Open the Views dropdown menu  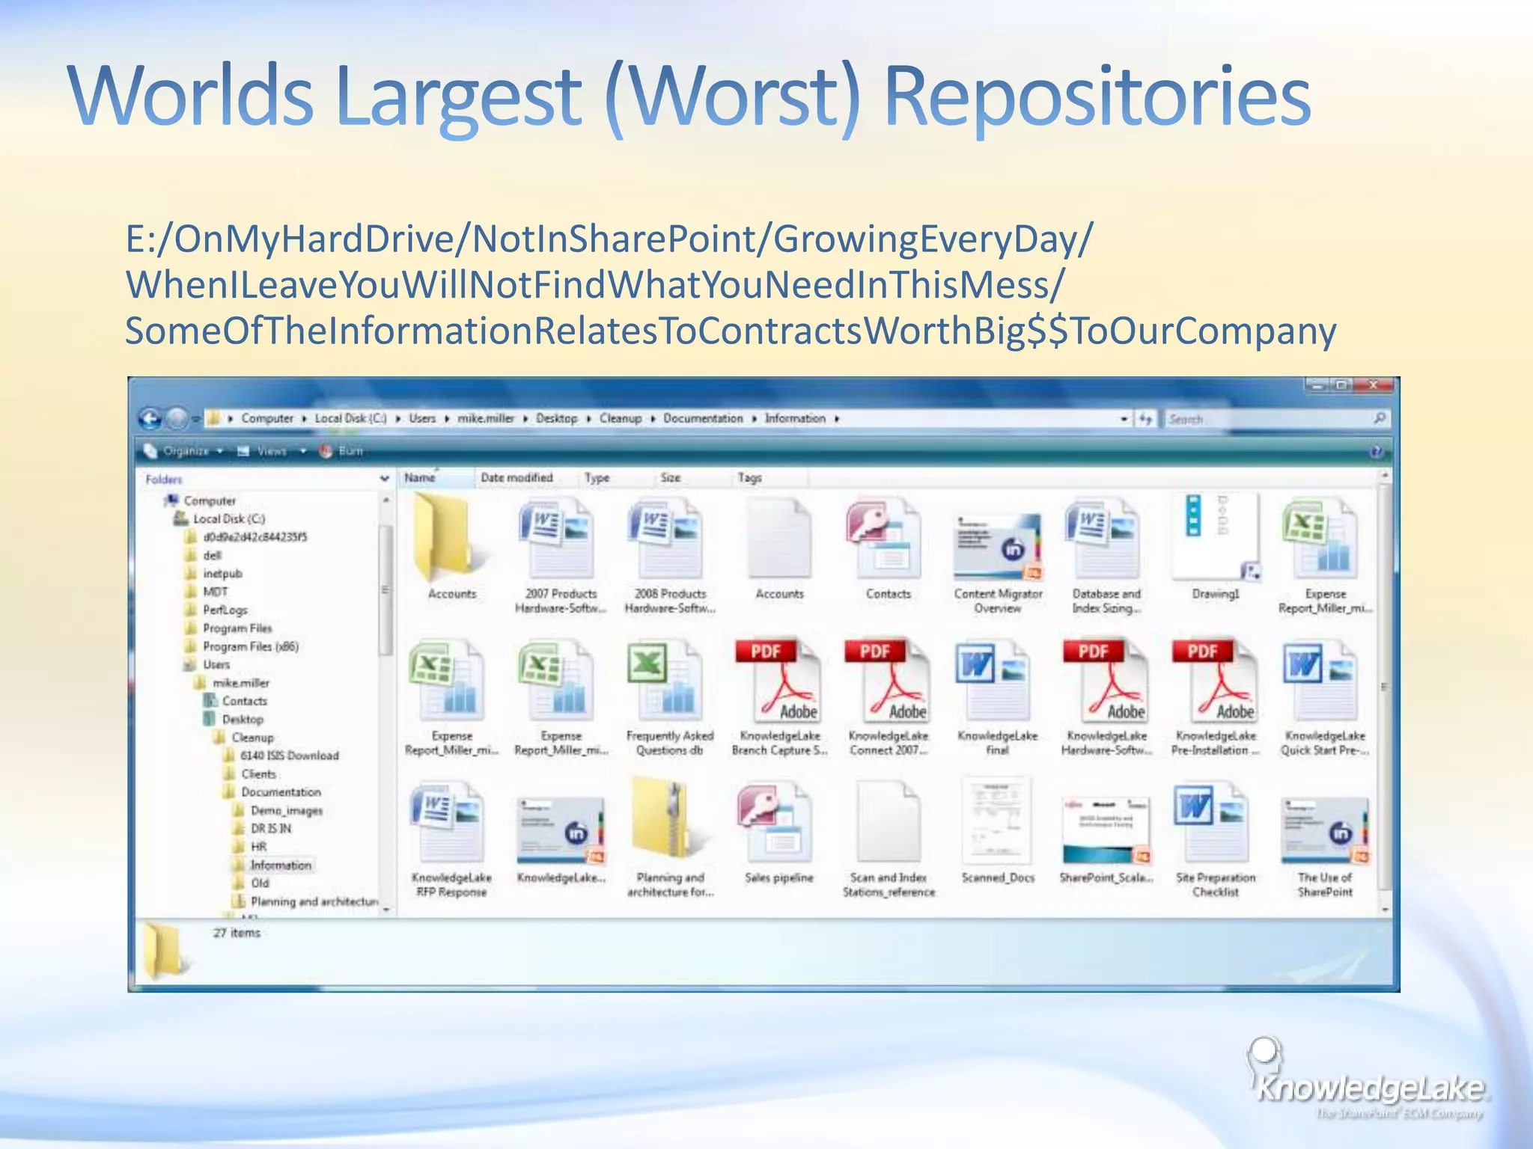pyautogui.click(x=272, y=451)
